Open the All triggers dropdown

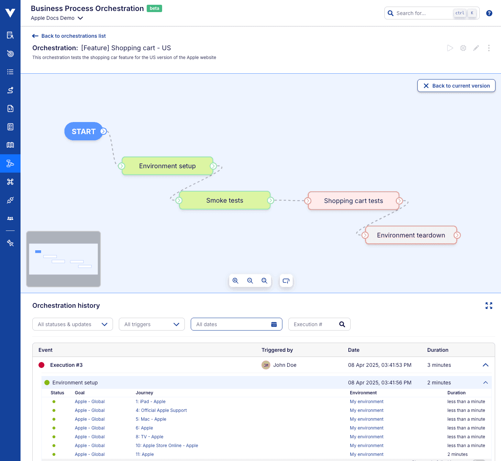tap(151, 324)
